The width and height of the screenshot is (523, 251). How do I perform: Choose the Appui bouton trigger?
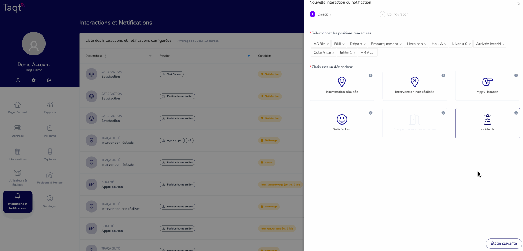pyautogui.click(x=487, y=86)
